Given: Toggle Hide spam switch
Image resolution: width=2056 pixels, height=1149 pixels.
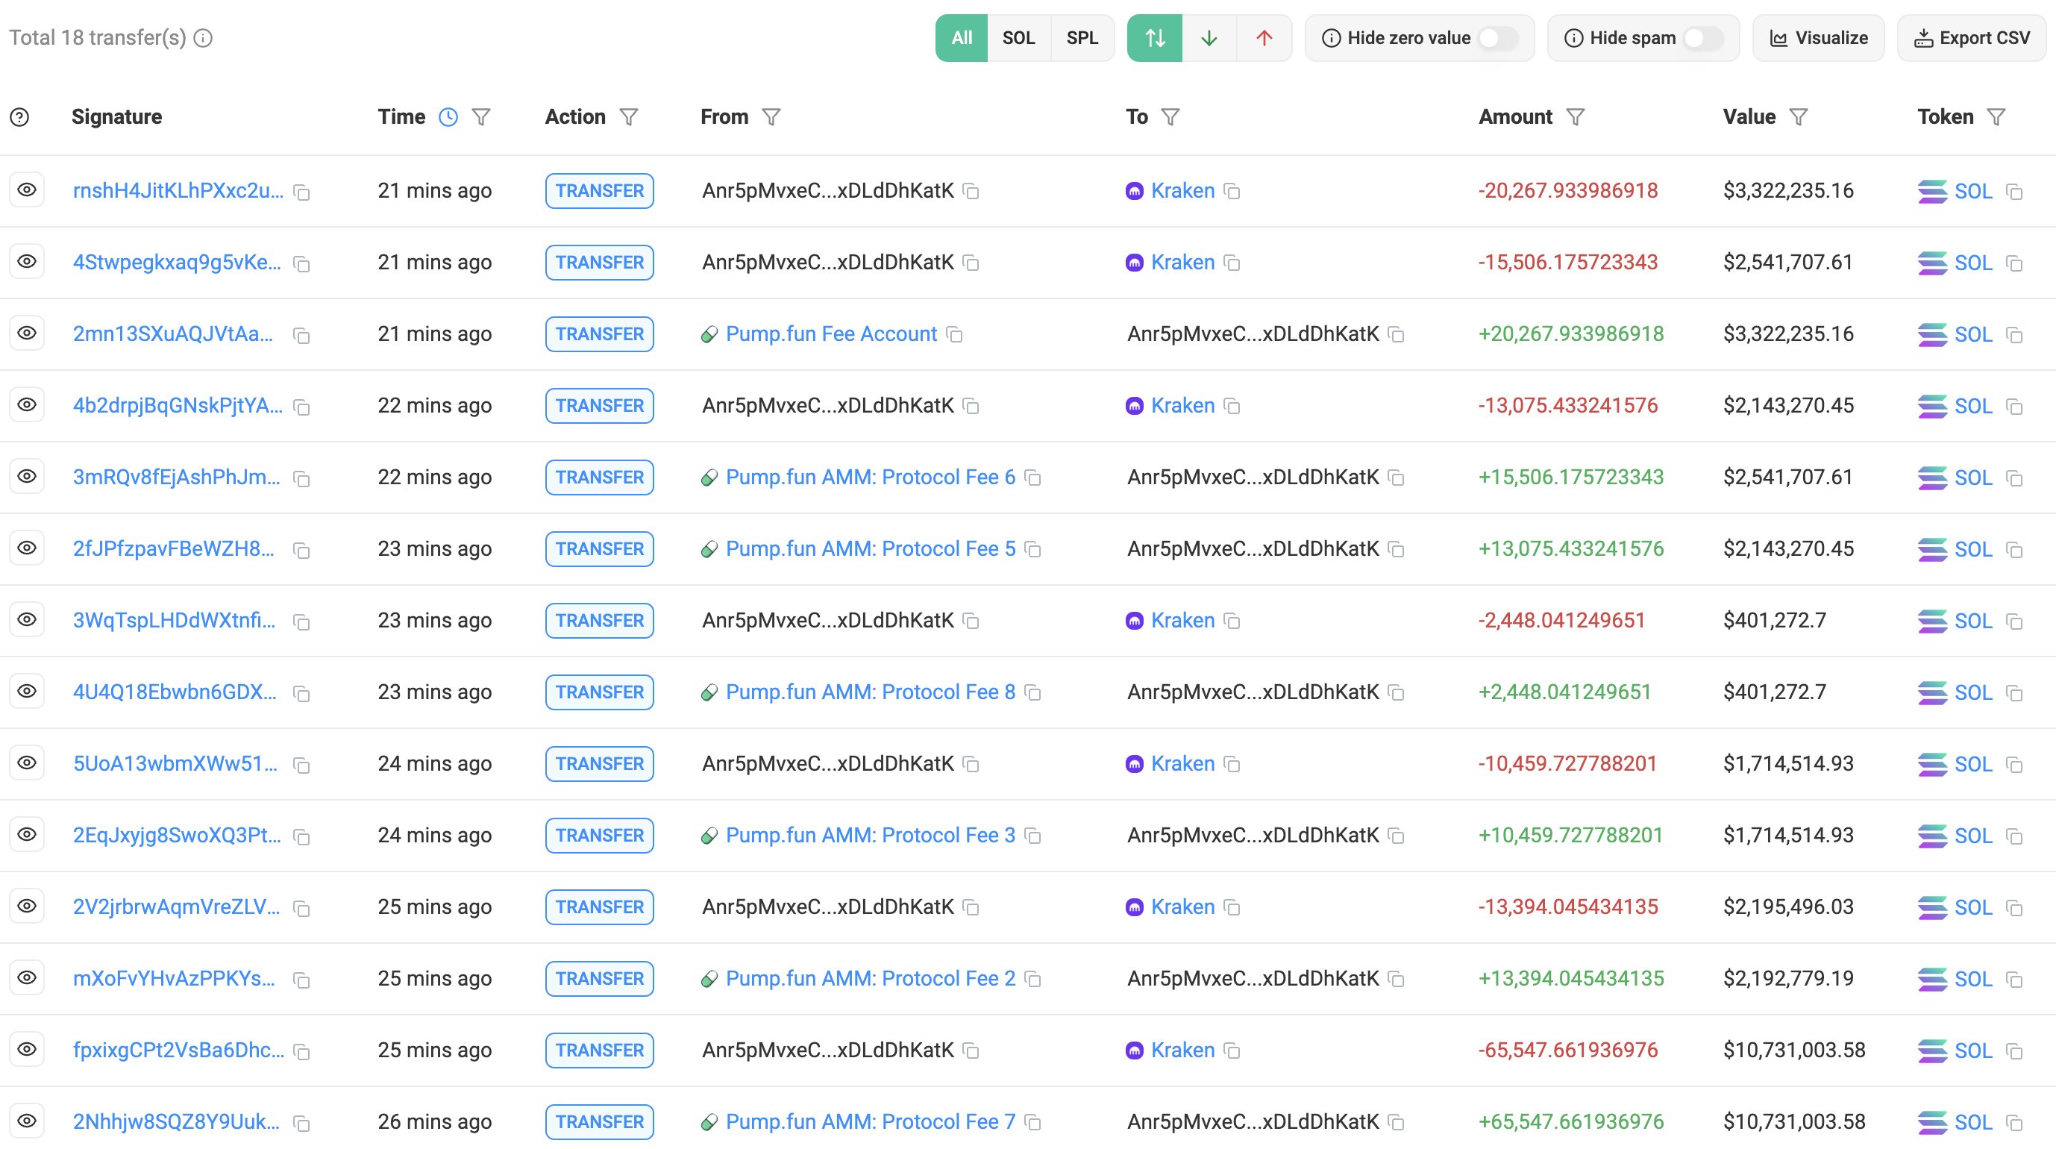Looking at the screenshot, I should [1702, 37].
